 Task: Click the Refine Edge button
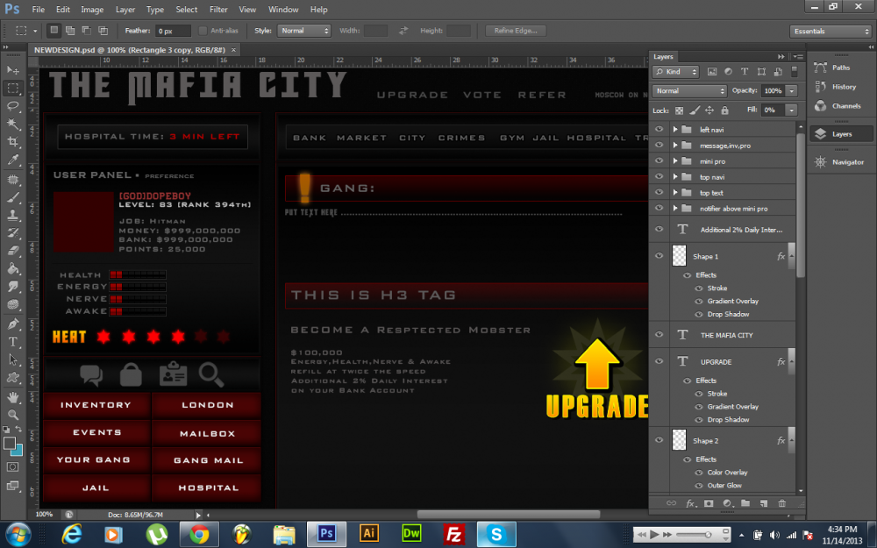point(516,31)
